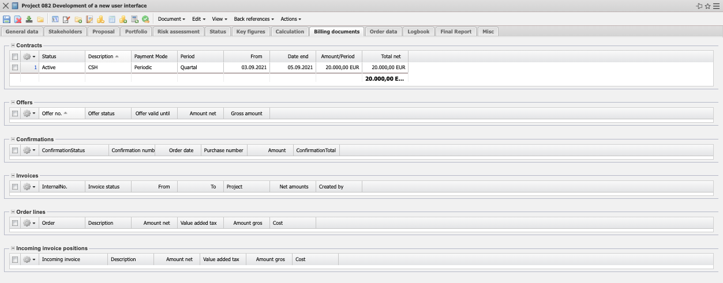The image size is (723, 283).
Task: Click the green checkmark icon in toolbar
Action: click(146, 19)
